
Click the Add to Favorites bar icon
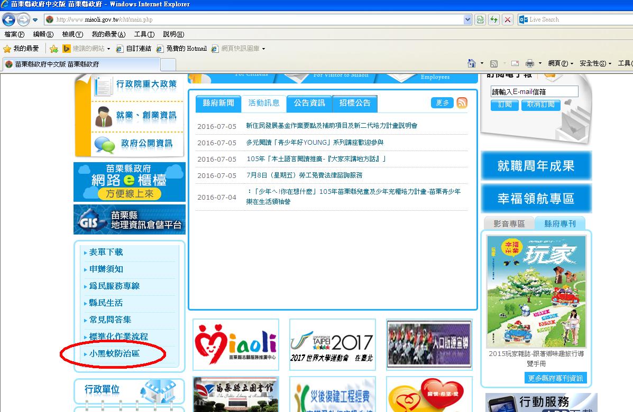pyautogui.click(x=53, y=49)
